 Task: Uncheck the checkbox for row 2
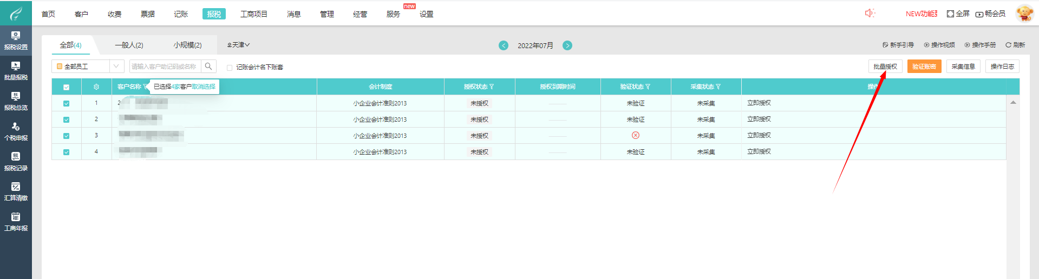(67, 119)
